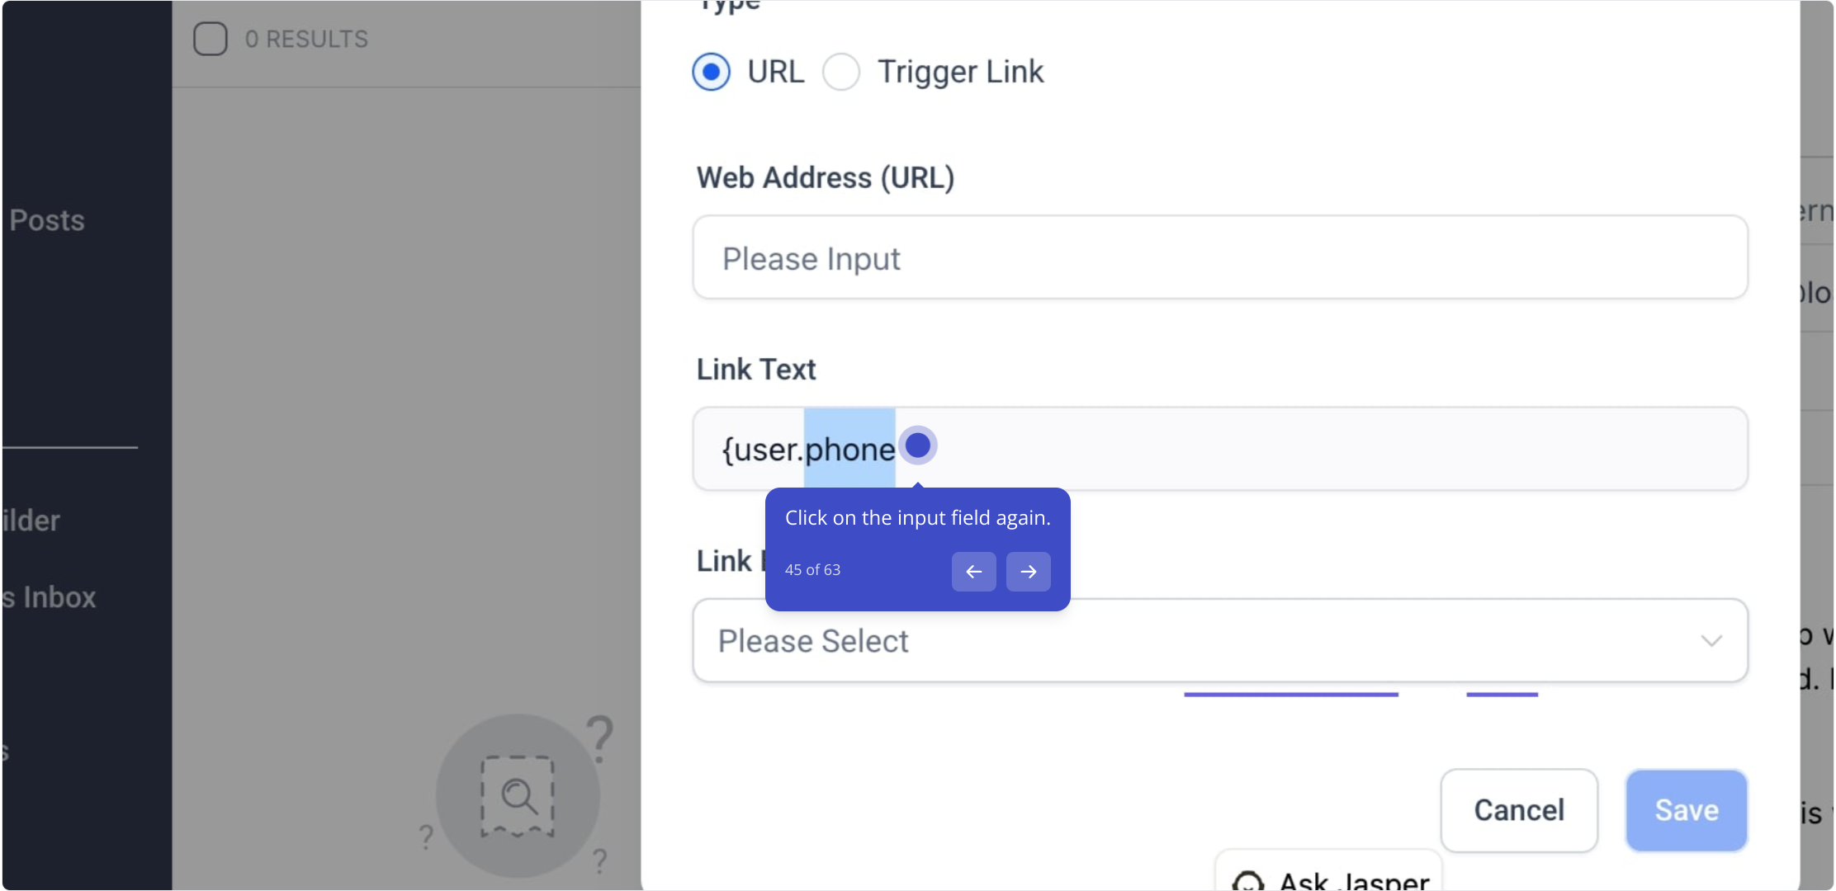Expand dropdown using the chevron arrow
Screen dimensions: 1836x891
coord(1711,641)
